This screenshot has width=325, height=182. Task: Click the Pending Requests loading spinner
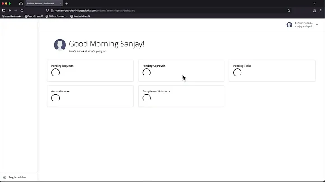tap(56, 73)
